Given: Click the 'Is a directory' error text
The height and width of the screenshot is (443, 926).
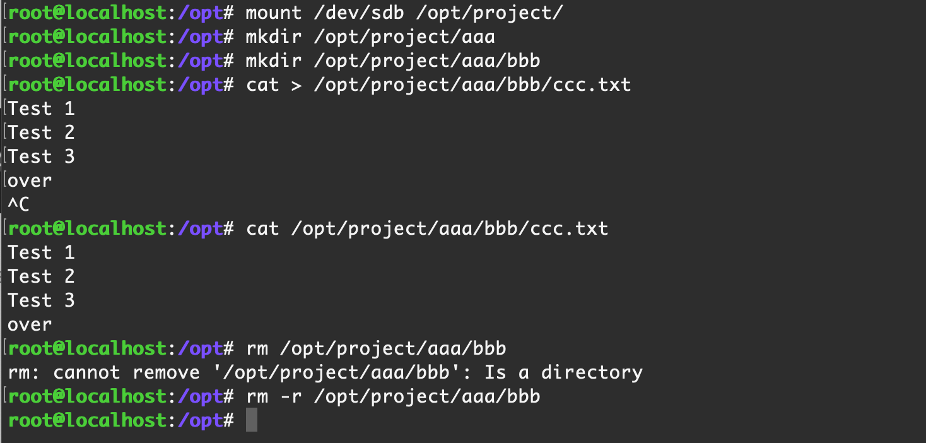Looking at the screenshot, I should pos(563,372).
